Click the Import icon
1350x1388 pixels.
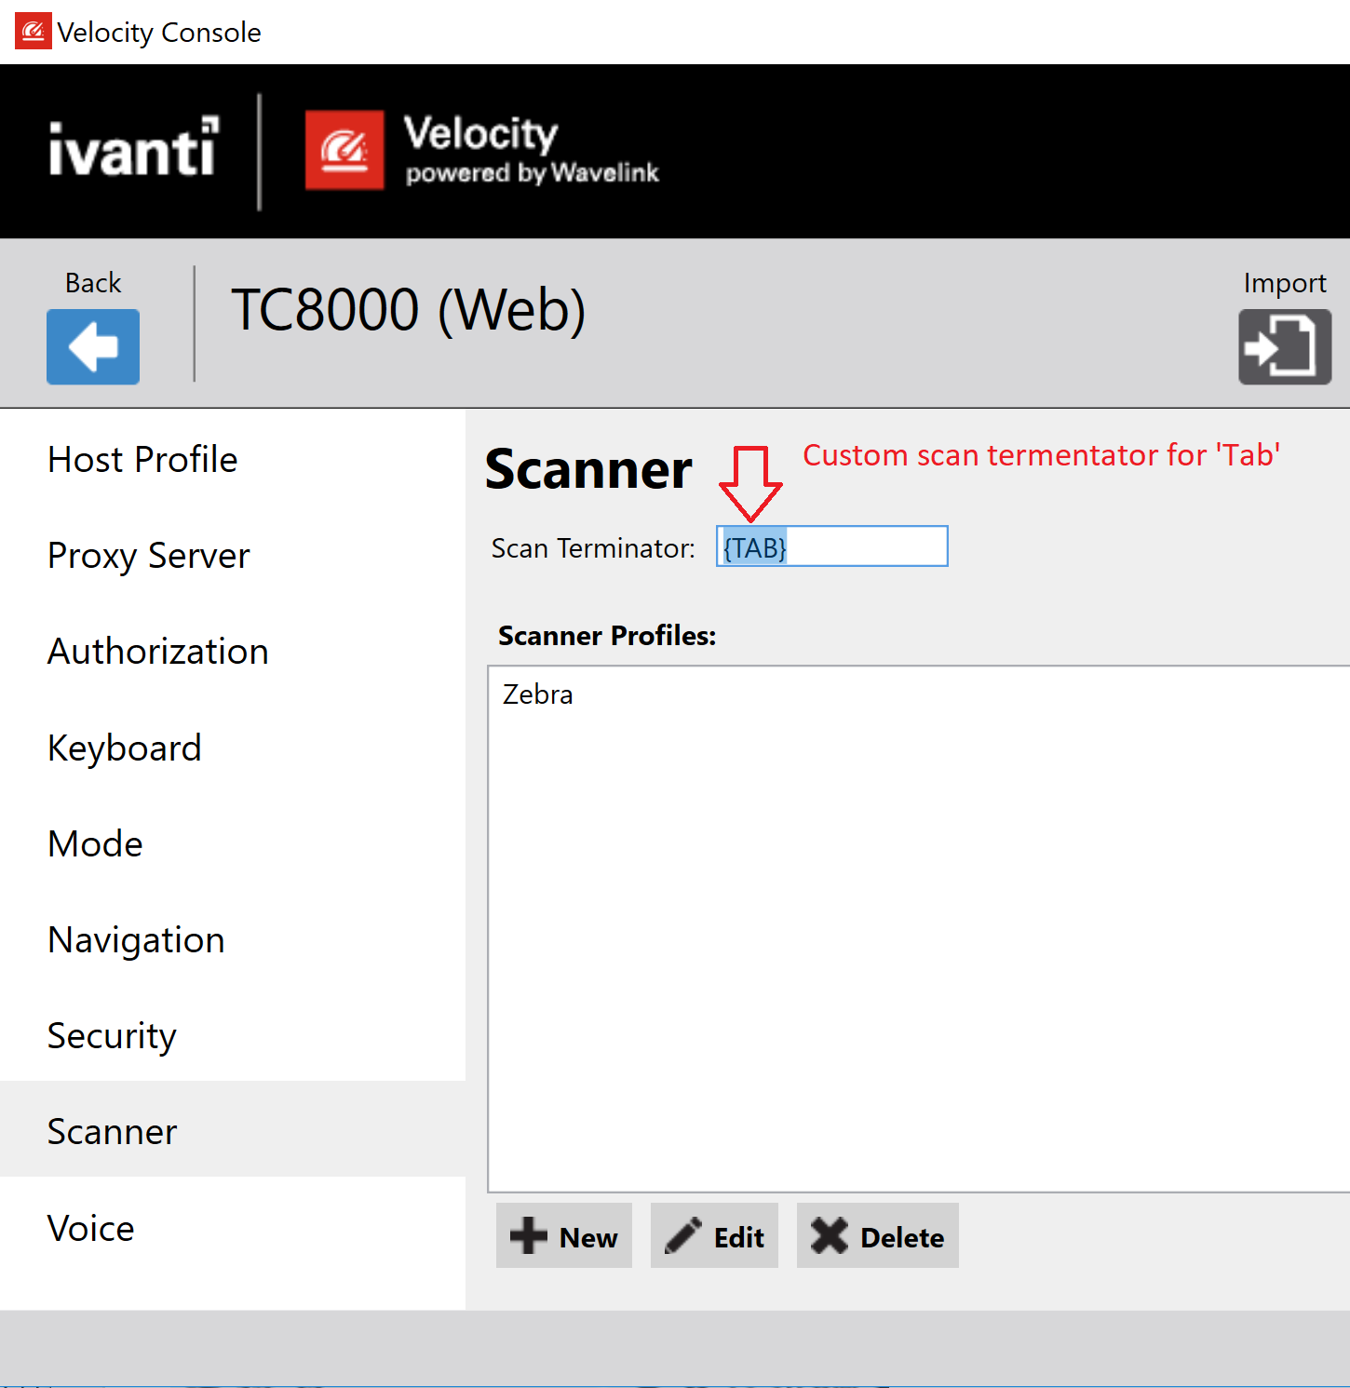tap(1284, 346)
